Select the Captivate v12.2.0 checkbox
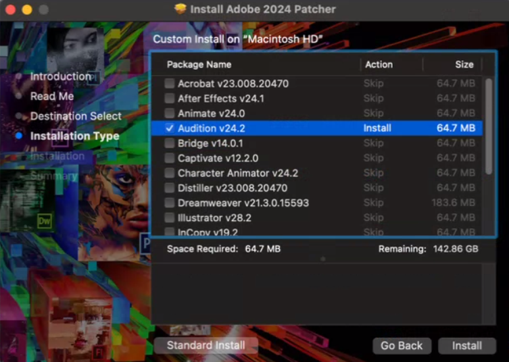The image size is (509, 362). coord(170,158)
